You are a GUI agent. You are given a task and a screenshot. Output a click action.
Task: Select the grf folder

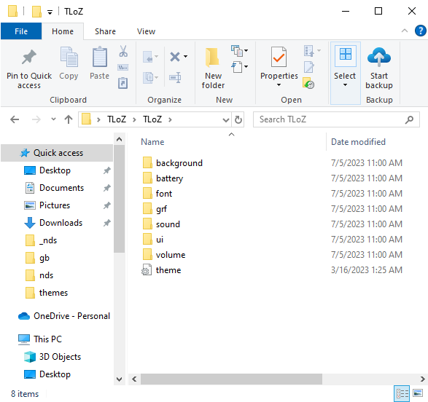[161, 209]
